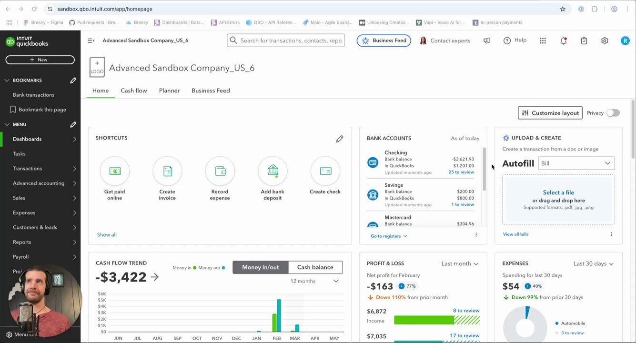Select the Add bank deposit icon
The image size is (636, 343).
pyautogui.click(x=273, y=171)
